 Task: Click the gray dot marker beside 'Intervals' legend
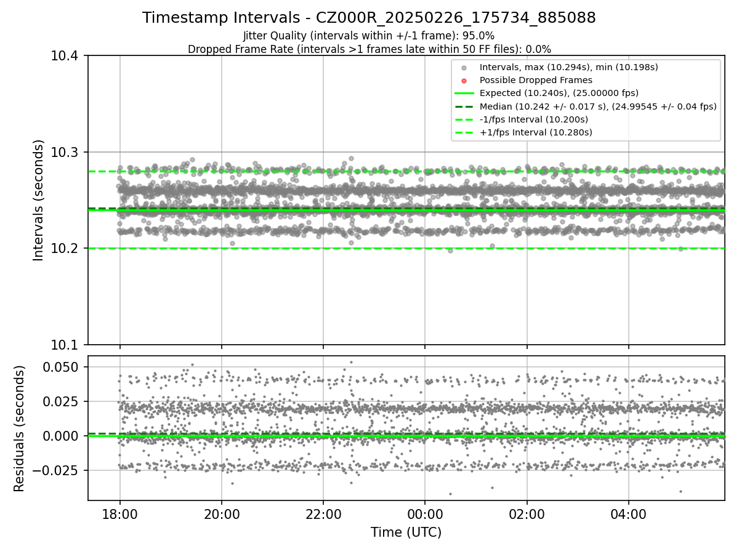tap(464, 68)
